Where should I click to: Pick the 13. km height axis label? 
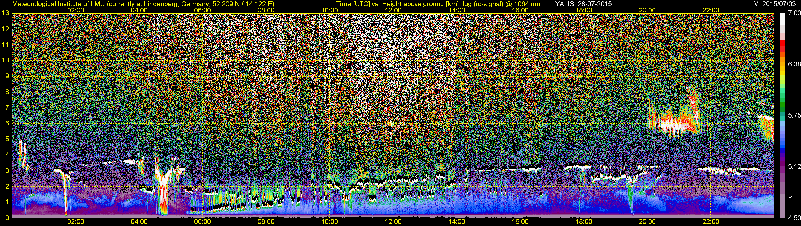coord(6,13)
